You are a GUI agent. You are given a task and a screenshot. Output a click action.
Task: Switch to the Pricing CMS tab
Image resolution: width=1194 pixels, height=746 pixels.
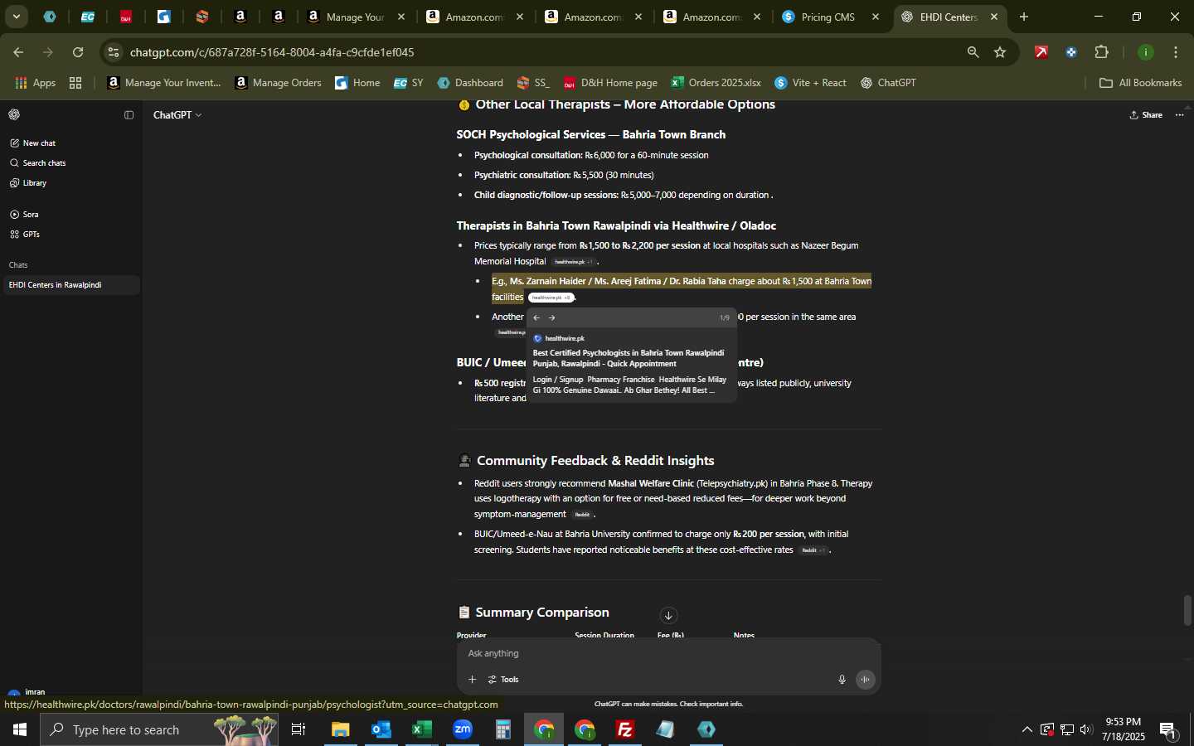(831, 17)
